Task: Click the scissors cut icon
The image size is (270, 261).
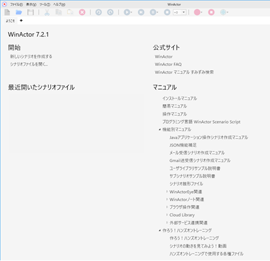Action: (x=47, y=12)
